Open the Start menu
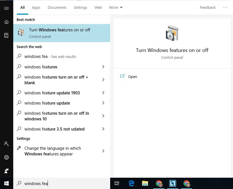 click(x=6, y=183)
